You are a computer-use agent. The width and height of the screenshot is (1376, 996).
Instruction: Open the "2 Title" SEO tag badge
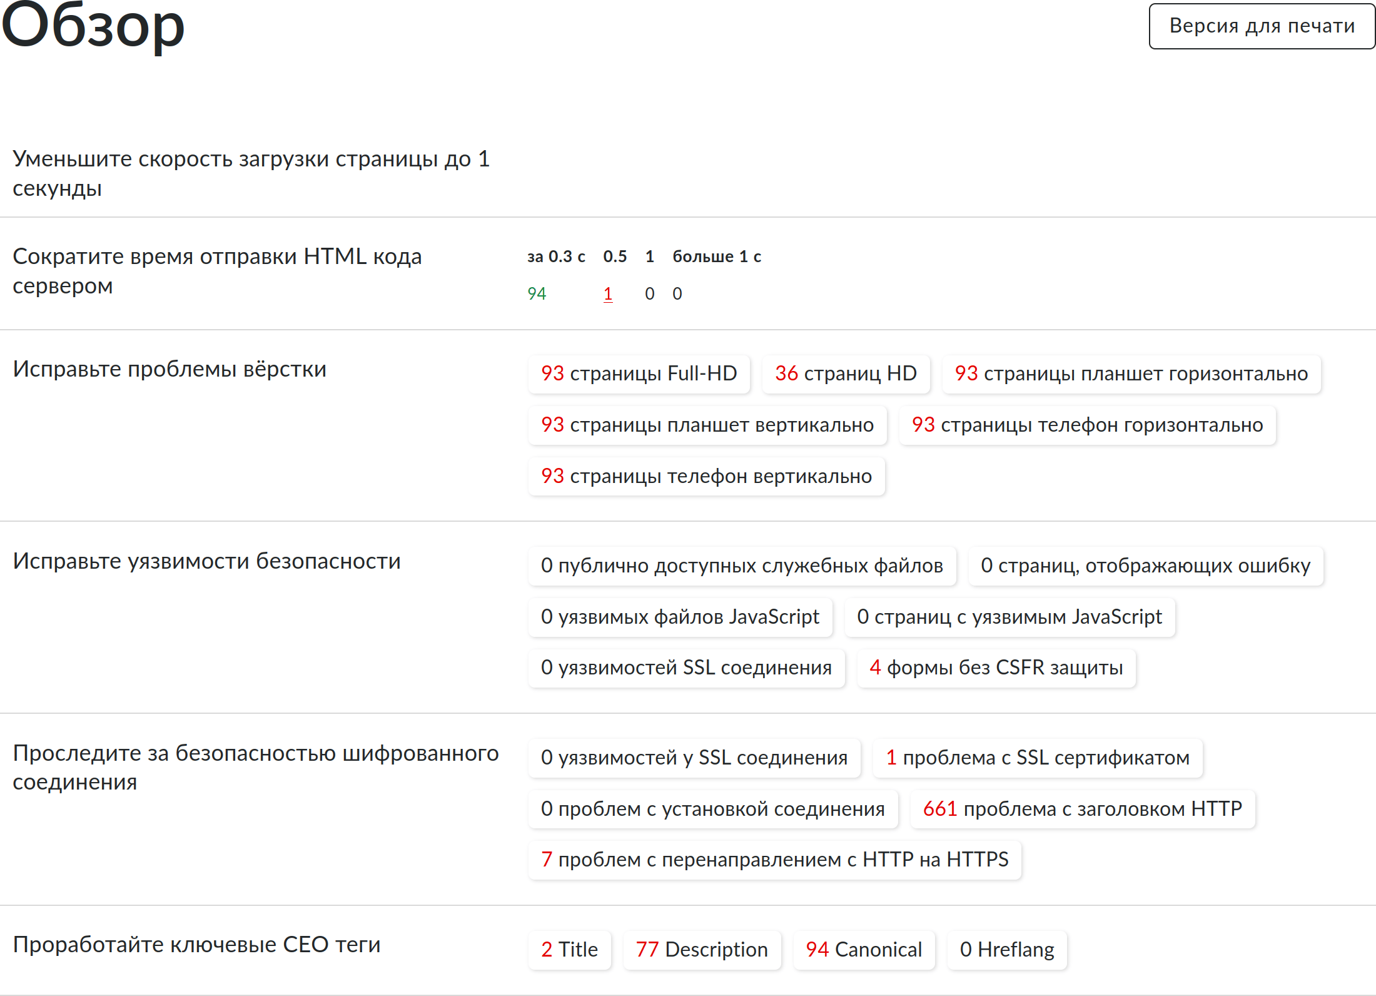(569, 950)
